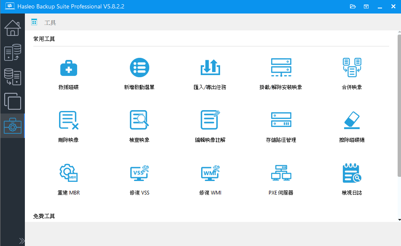
Task: Open 刪除映像 delete image tool
Action: (x=69, y=127)
